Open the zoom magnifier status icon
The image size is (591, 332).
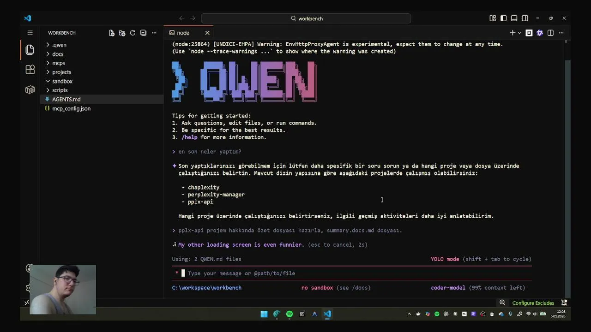502,303
